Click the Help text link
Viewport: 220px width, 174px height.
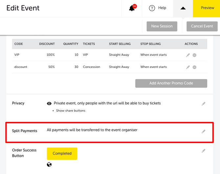[162, 8]
